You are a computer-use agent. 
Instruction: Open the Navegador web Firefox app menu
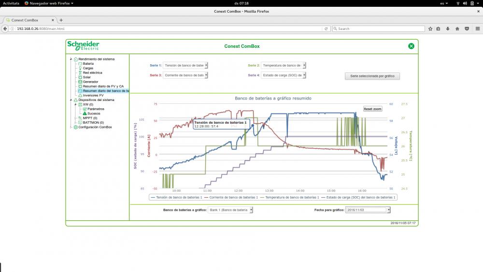[x=49, y=3]
